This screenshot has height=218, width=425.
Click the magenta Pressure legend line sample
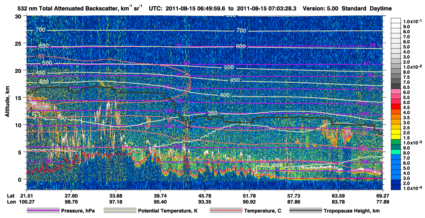click(x=42, y=211)
